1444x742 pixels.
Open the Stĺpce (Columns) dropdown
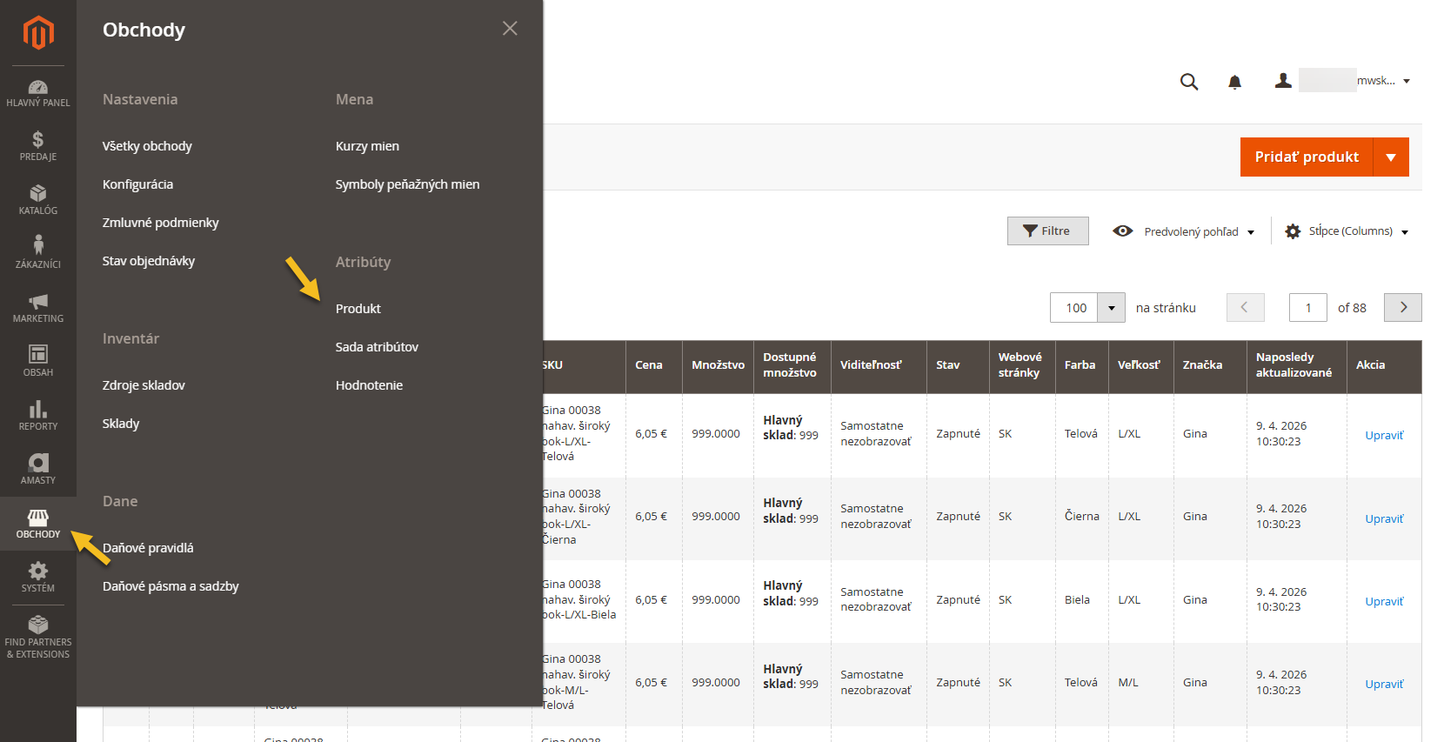click(x=1348, y=231)
